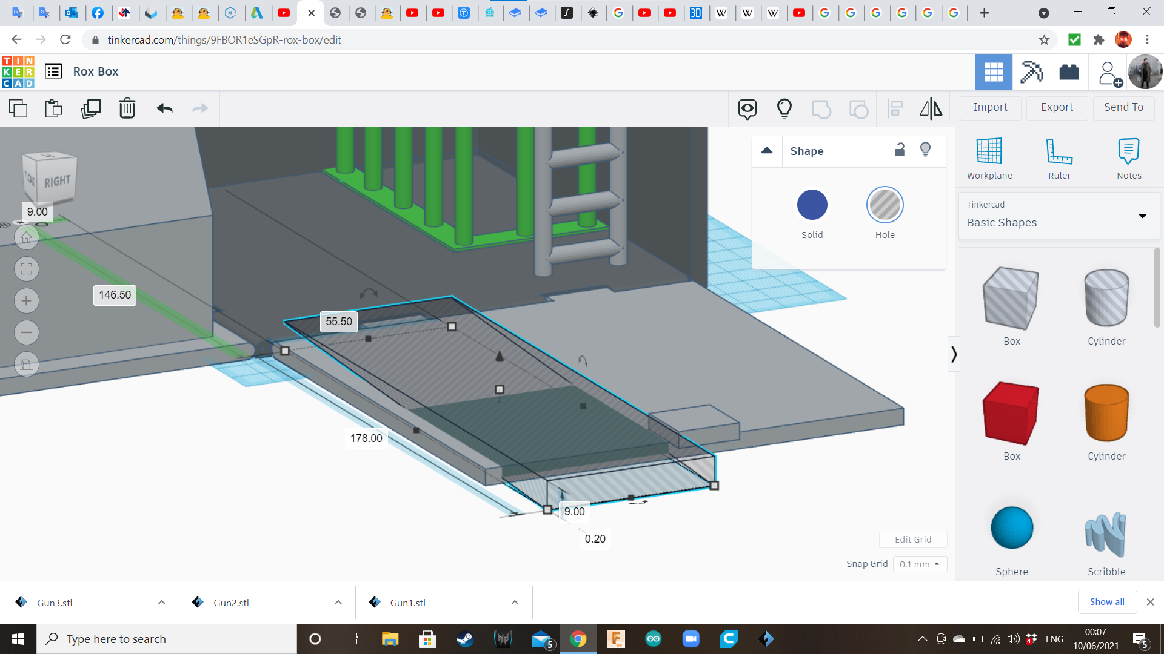
Task: Open the Export menu
Action: 1057,107
